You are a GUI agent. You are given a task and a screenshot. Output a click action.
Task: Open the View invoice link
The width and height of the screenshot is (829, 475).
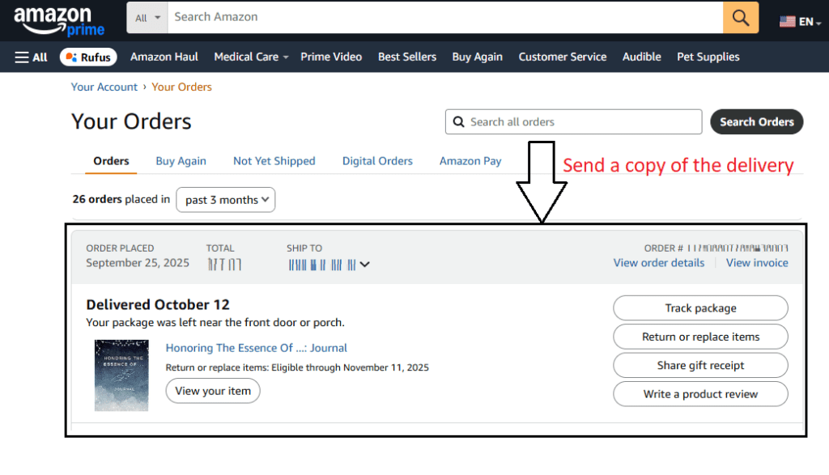coord(757,263)
